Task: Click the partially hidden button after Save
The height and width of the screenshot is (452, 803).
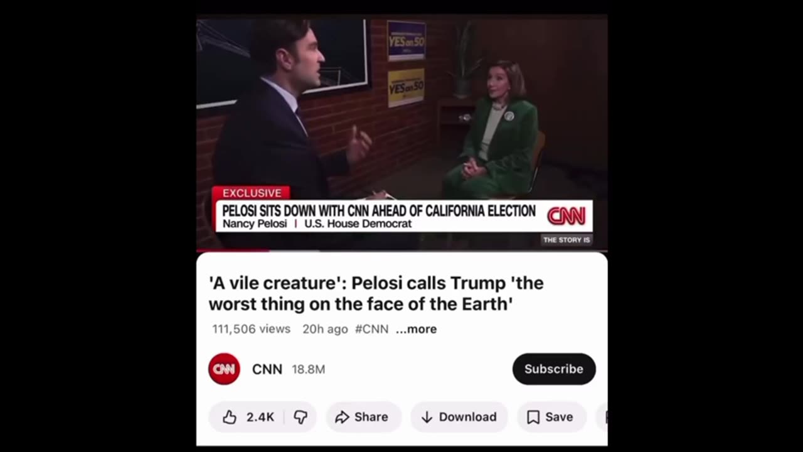Action: coord(605,417)
